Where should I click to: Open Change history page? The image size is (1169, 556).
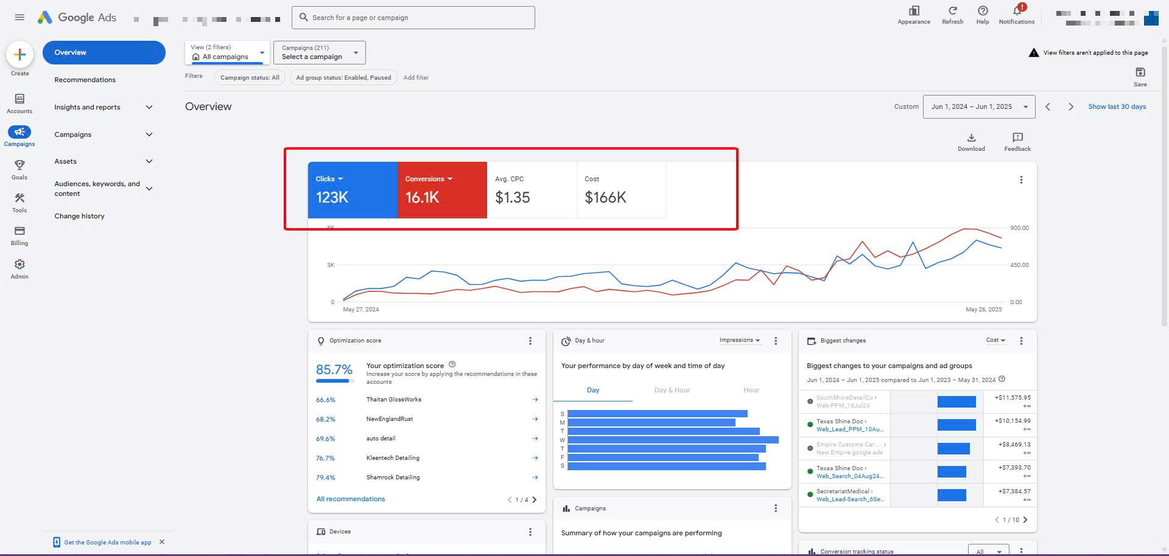click(79, 216)
